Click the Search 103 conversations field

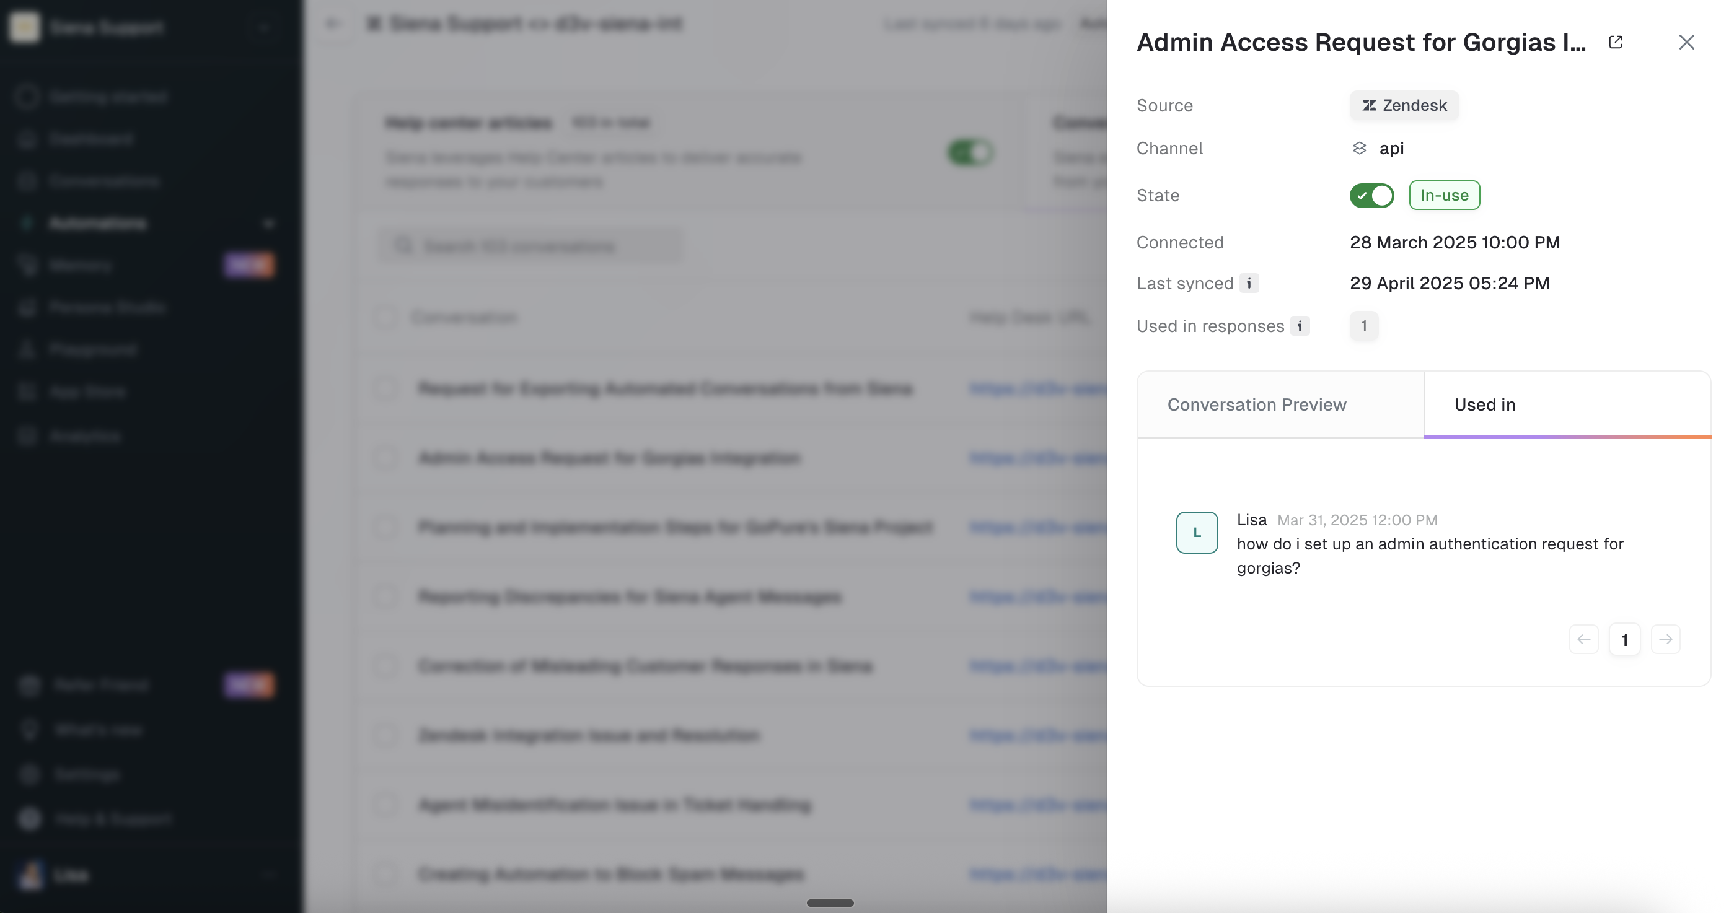pyautogui.click(x=532, y=247)
